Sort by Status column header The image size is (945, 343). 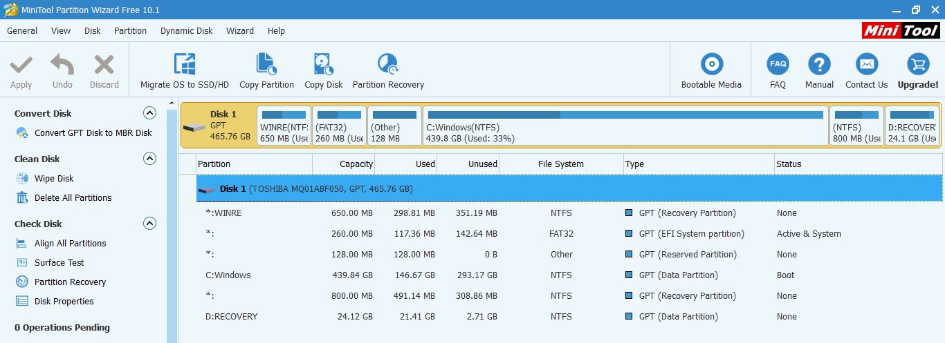click(858, 164)
